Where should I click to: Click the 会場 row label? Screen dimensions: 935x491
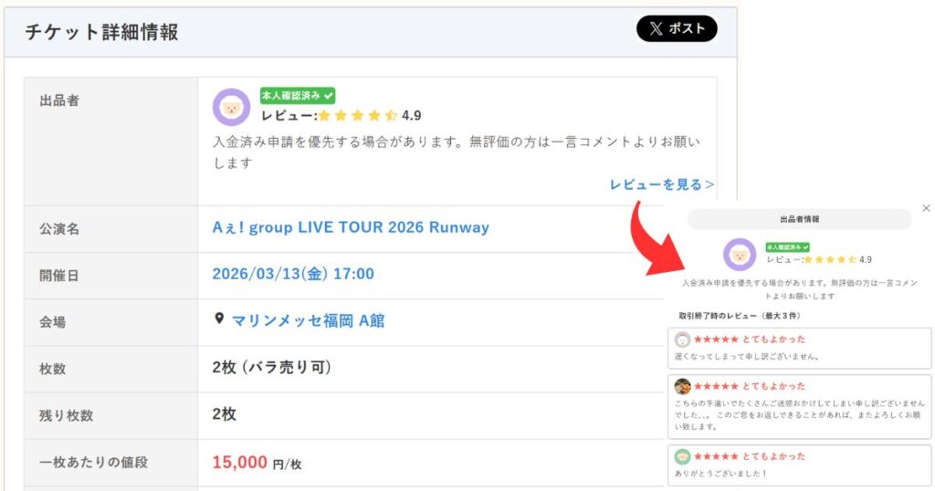click(x=52, y=322)
